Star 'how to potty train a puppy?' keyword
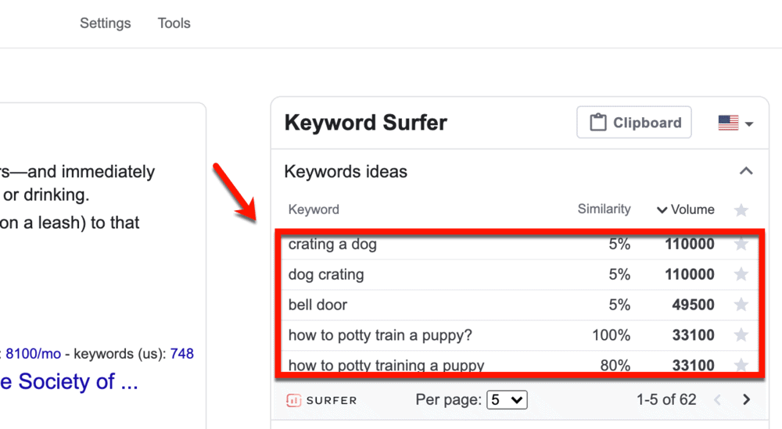The width and height of the screenshot is (782, 429). [x=741, y=334]
